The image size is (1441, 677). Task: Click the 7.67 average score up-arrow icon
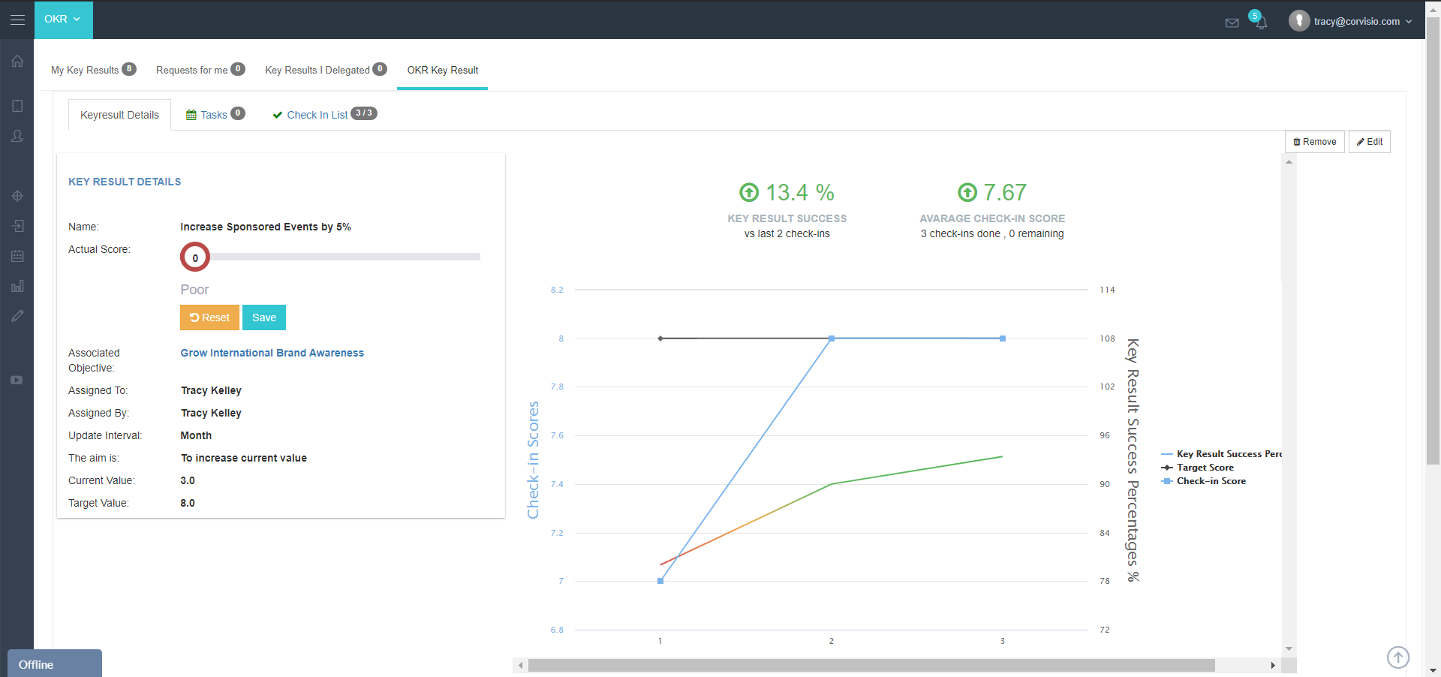(x=967, y=193)
